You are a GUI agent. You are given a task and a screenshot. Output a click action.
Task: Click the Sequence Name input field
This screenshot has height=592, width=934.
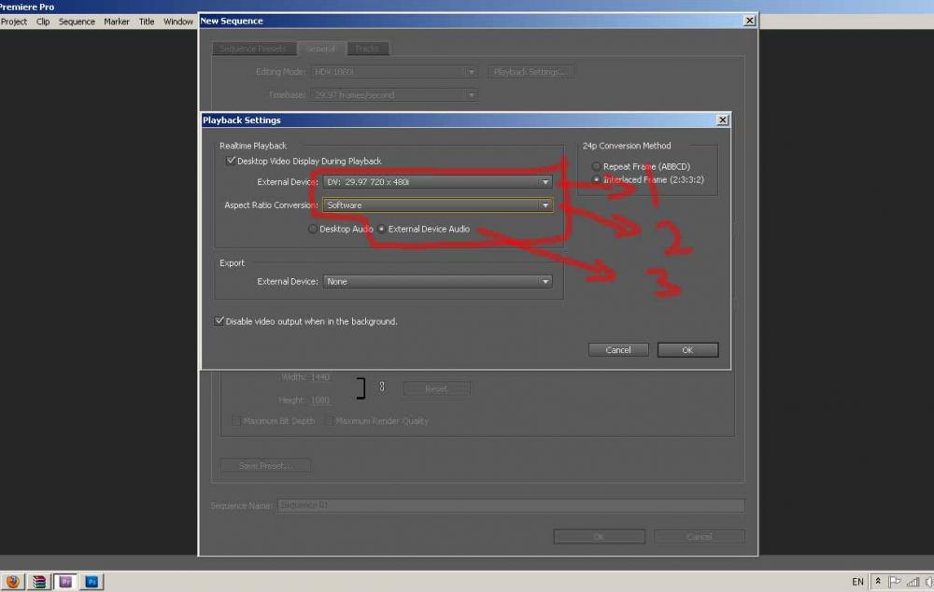coord(511,505)
